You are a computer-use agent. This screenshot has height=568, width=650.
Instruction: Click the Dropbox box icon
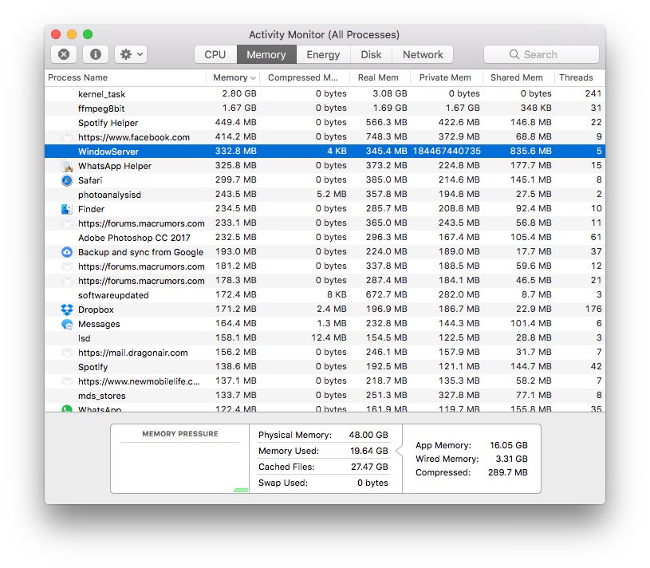[67, 310]
